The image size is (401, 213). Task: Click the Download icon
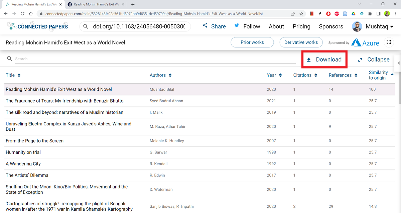click(x=309, y=59)
